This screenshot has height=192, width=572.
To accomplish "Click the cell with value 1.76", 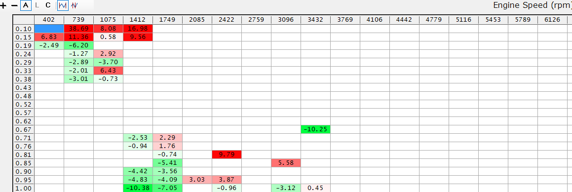I will coord(167,147).
